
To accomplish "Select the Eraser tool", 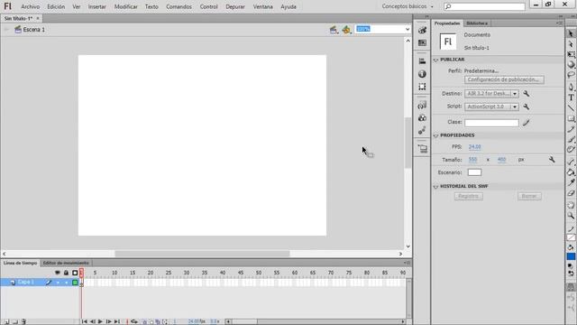I will coord(571,192).
